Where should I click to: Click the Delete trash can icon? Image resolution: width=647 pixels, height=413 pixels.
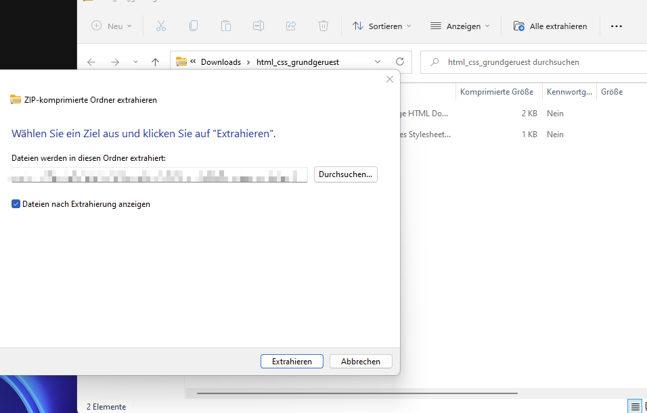pyautogui.click(x=323, y=26)
